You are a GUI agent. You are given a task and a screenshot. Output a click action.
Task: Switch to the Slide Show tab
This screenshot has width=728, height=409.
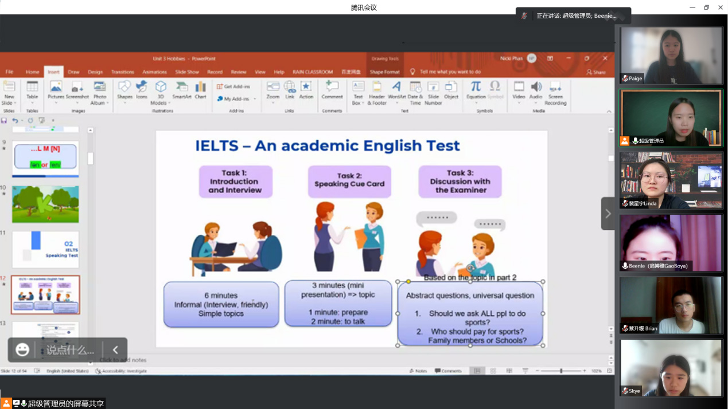click(187, 72)
